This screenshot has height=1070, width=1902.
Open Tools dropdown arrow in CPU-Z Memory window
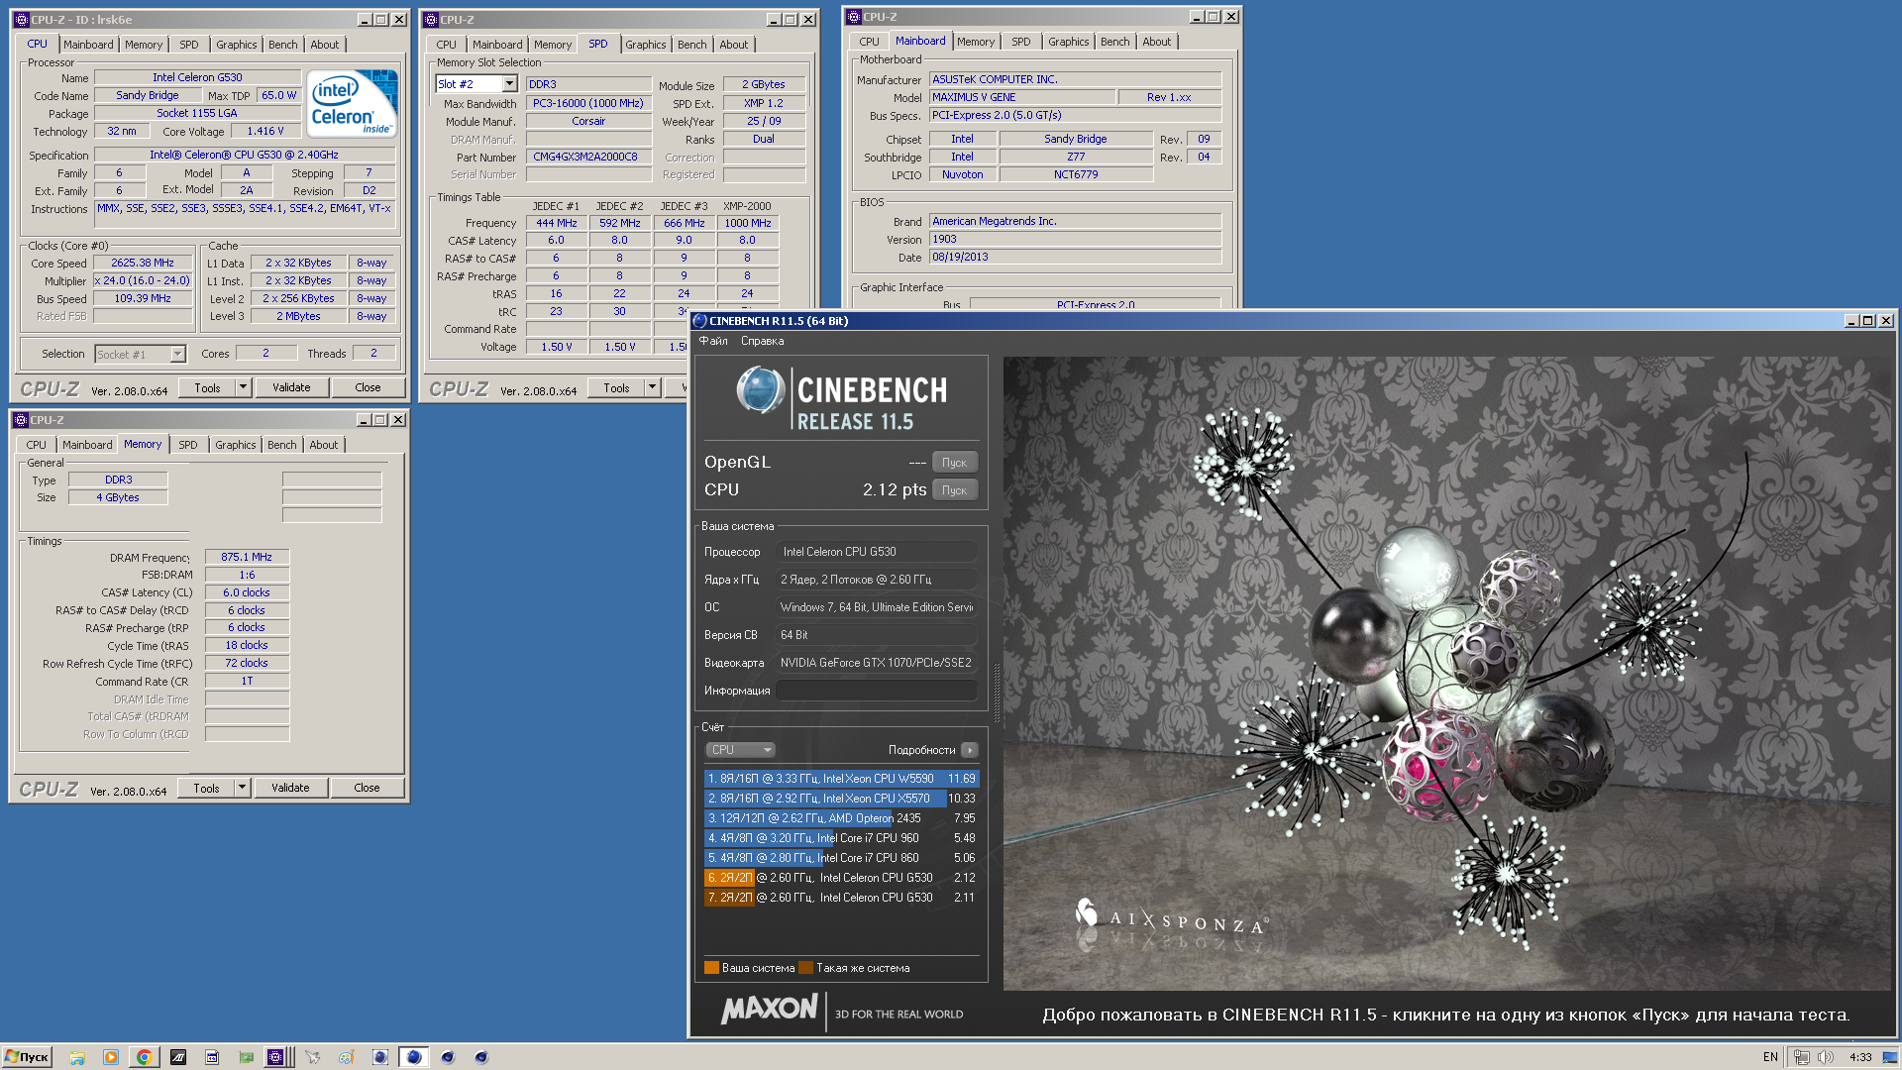coord(242,788)
